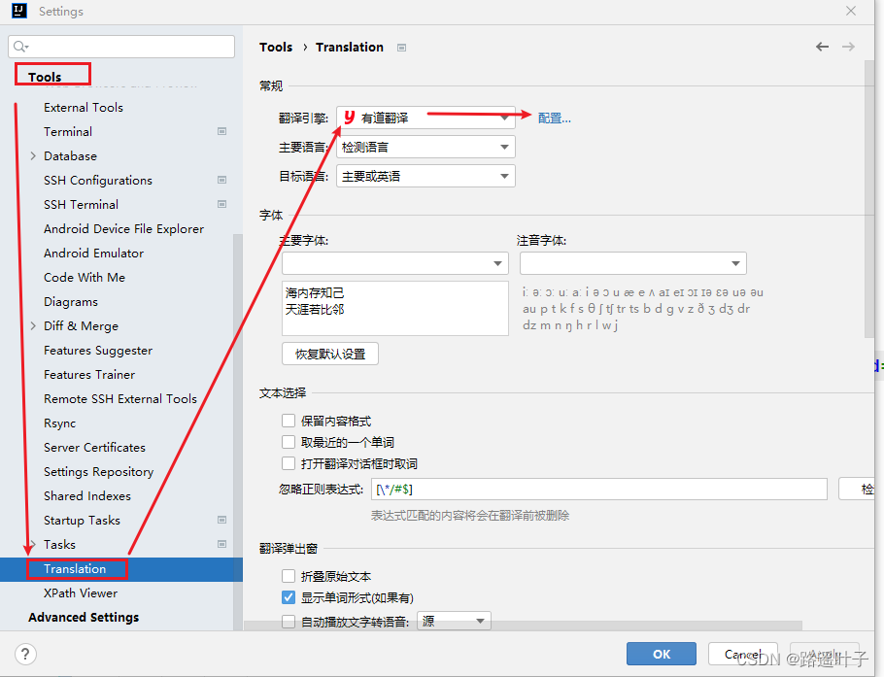Click the icon beside Startup Tasks
This screenshot has height=677, width=884.
221,520
